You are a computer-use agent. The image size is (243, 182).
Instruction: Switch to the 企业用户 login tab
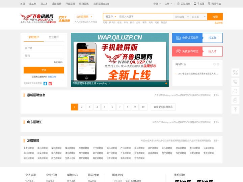tap(54, 37)
